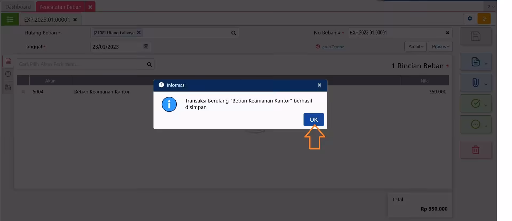Click the green checkmark circle icon
This screenshot has height=221, width=512.
pyautogui.click(x=475, y=103)
